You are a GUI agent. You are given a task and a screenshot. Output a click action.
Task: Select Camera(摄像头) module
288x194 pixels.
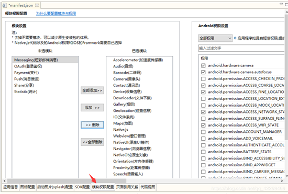(x=139, y=79)
